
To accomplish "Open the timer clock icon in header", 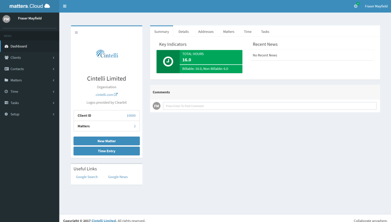I will (x=356, y=6).
